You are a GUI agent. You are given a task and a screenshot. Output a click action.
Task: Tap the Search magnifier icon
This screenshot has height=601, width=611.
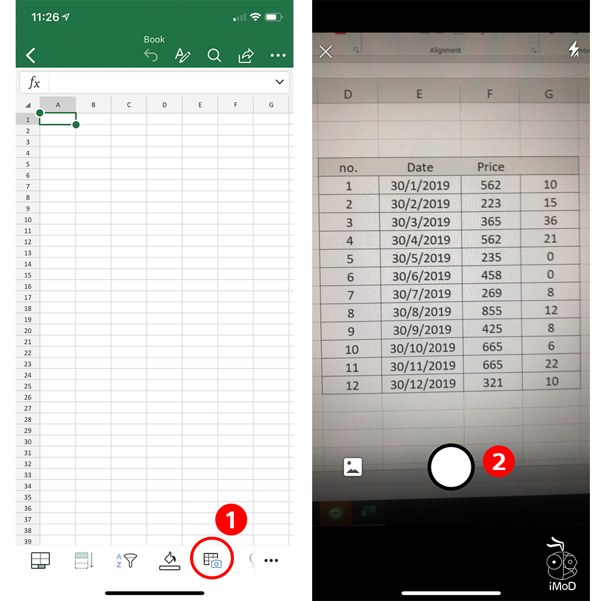click(x=214, y=55)
